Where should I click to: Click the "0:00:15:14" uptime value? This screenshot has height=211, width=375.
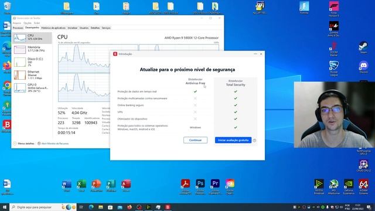[x=66, y=133]
